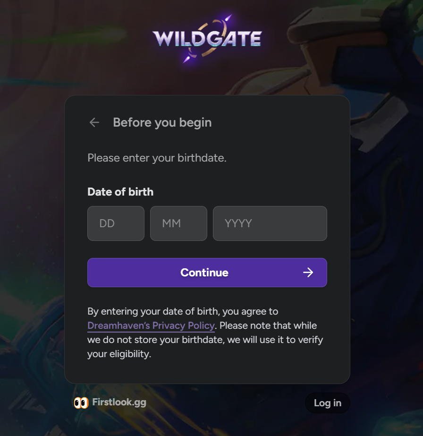Click the Log in button
The width and height of the screenshot is (423, 436).
coord(327,403)
